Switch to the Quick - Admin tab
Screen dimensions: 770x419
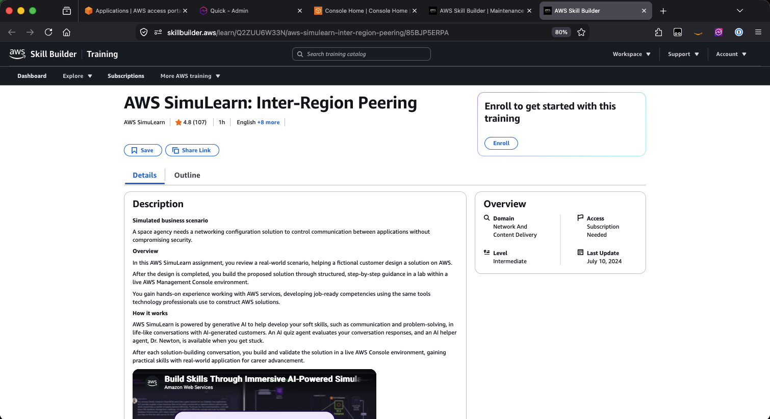click(x=250, y=11)
